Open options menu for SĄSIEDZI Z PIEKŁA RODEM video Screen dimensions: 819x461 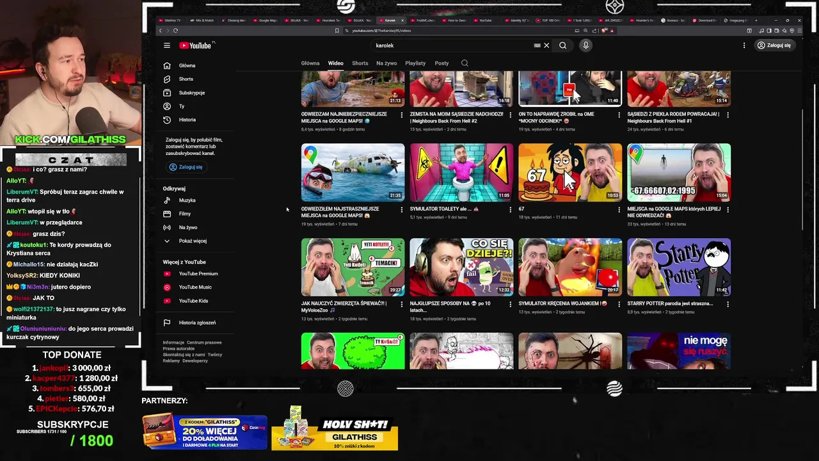728,115
